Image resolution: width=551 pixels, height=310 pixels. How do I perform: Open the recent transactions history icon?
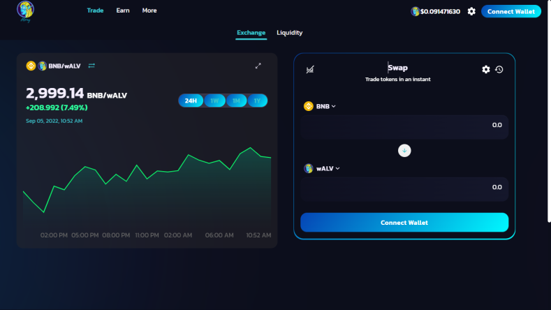[499, 69]
